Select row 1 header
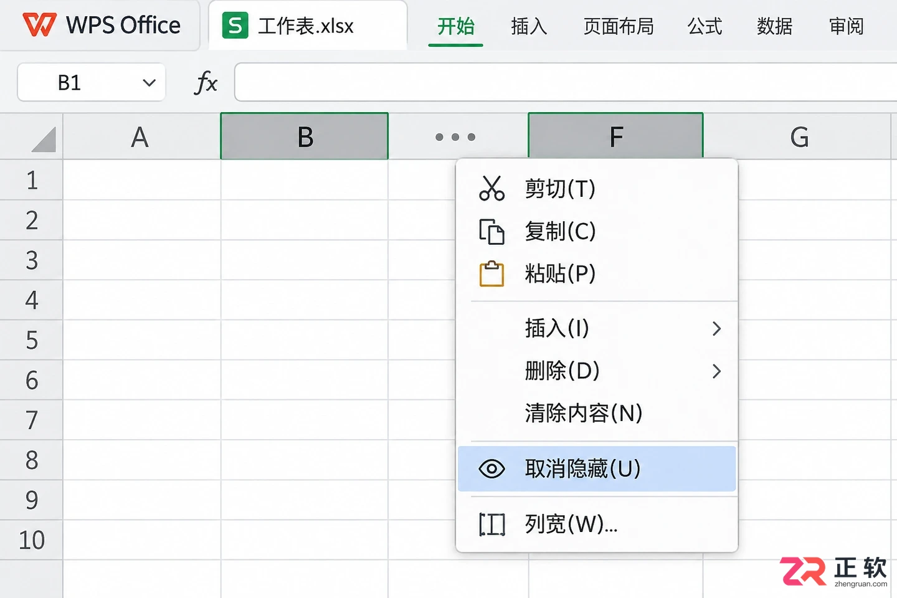 coord(32,180)
